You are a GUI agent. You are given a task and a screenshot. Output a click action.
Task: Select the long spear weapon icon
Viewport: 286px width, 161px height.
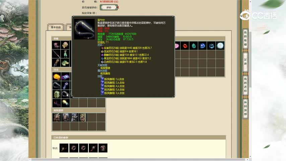click(x=57, y=54)
